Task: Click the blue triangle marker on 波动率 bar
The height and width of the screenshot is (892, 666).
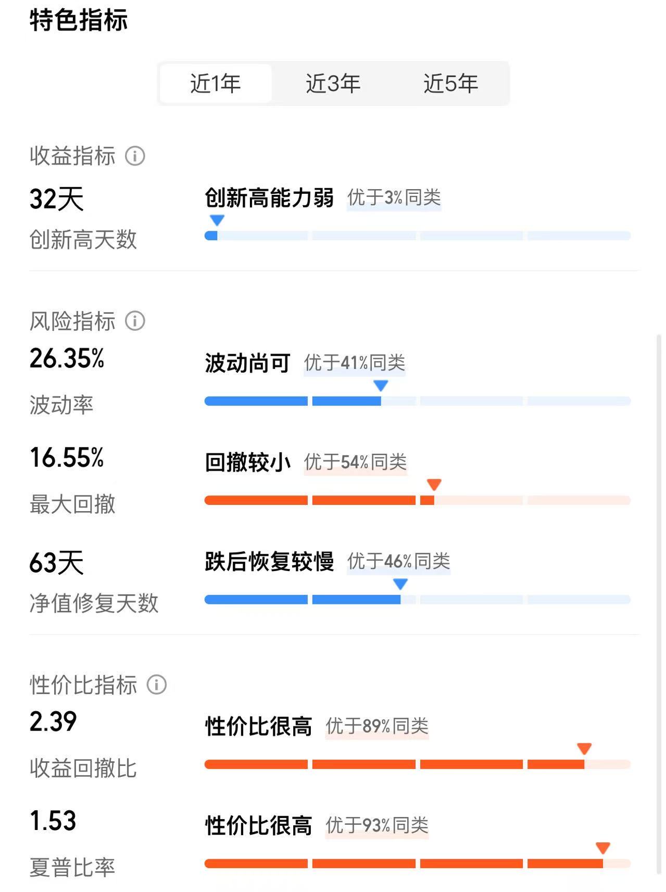Action: point(381,386)
